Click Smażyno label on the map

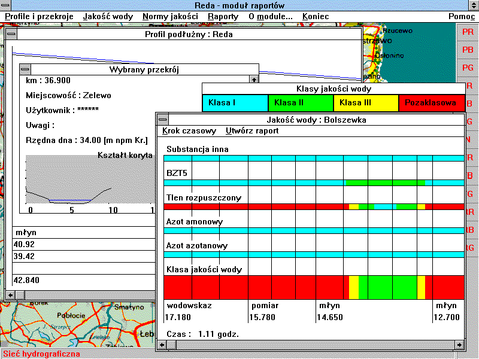click(x=129, y=308)
